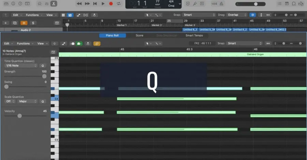This screenshot has height=160, width=307.
Task: Switch to the Score tab
Action: (140, 35)
